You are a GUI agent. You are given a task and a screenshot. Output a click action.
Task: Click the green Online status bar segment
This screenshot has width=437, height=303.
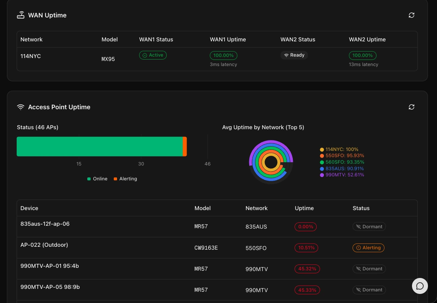100,147
